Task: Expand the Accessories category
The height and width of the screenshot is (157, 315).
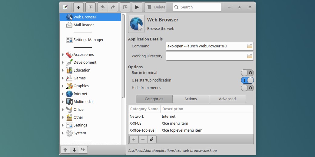Action: click(63, 54)
